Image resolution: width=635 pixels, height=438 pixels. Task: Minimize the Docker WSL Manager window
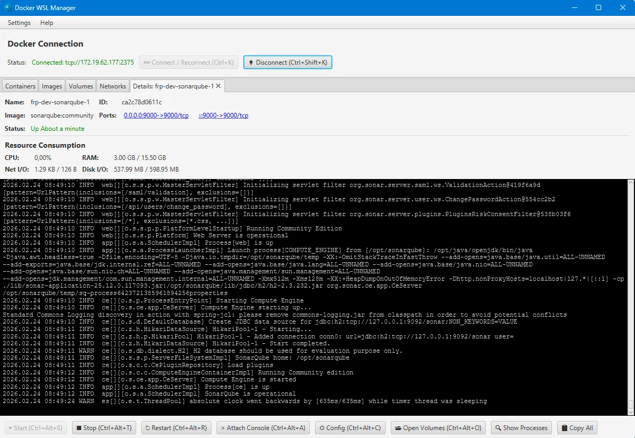[574, 8]
